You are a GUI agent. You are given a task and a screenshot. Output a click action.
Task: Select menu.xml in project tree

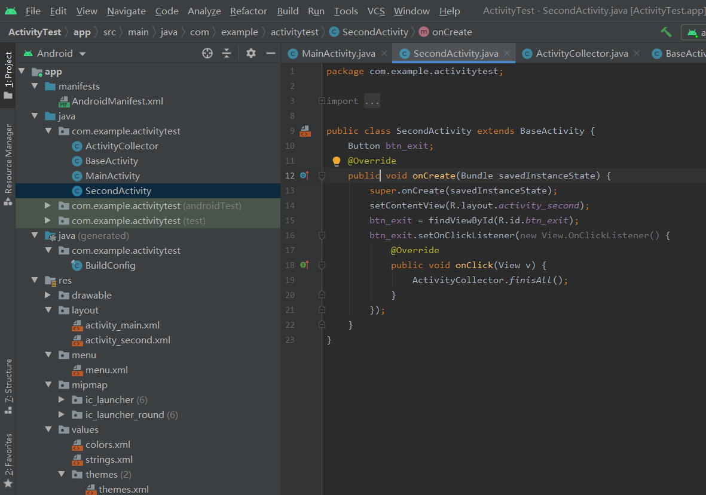106,370
